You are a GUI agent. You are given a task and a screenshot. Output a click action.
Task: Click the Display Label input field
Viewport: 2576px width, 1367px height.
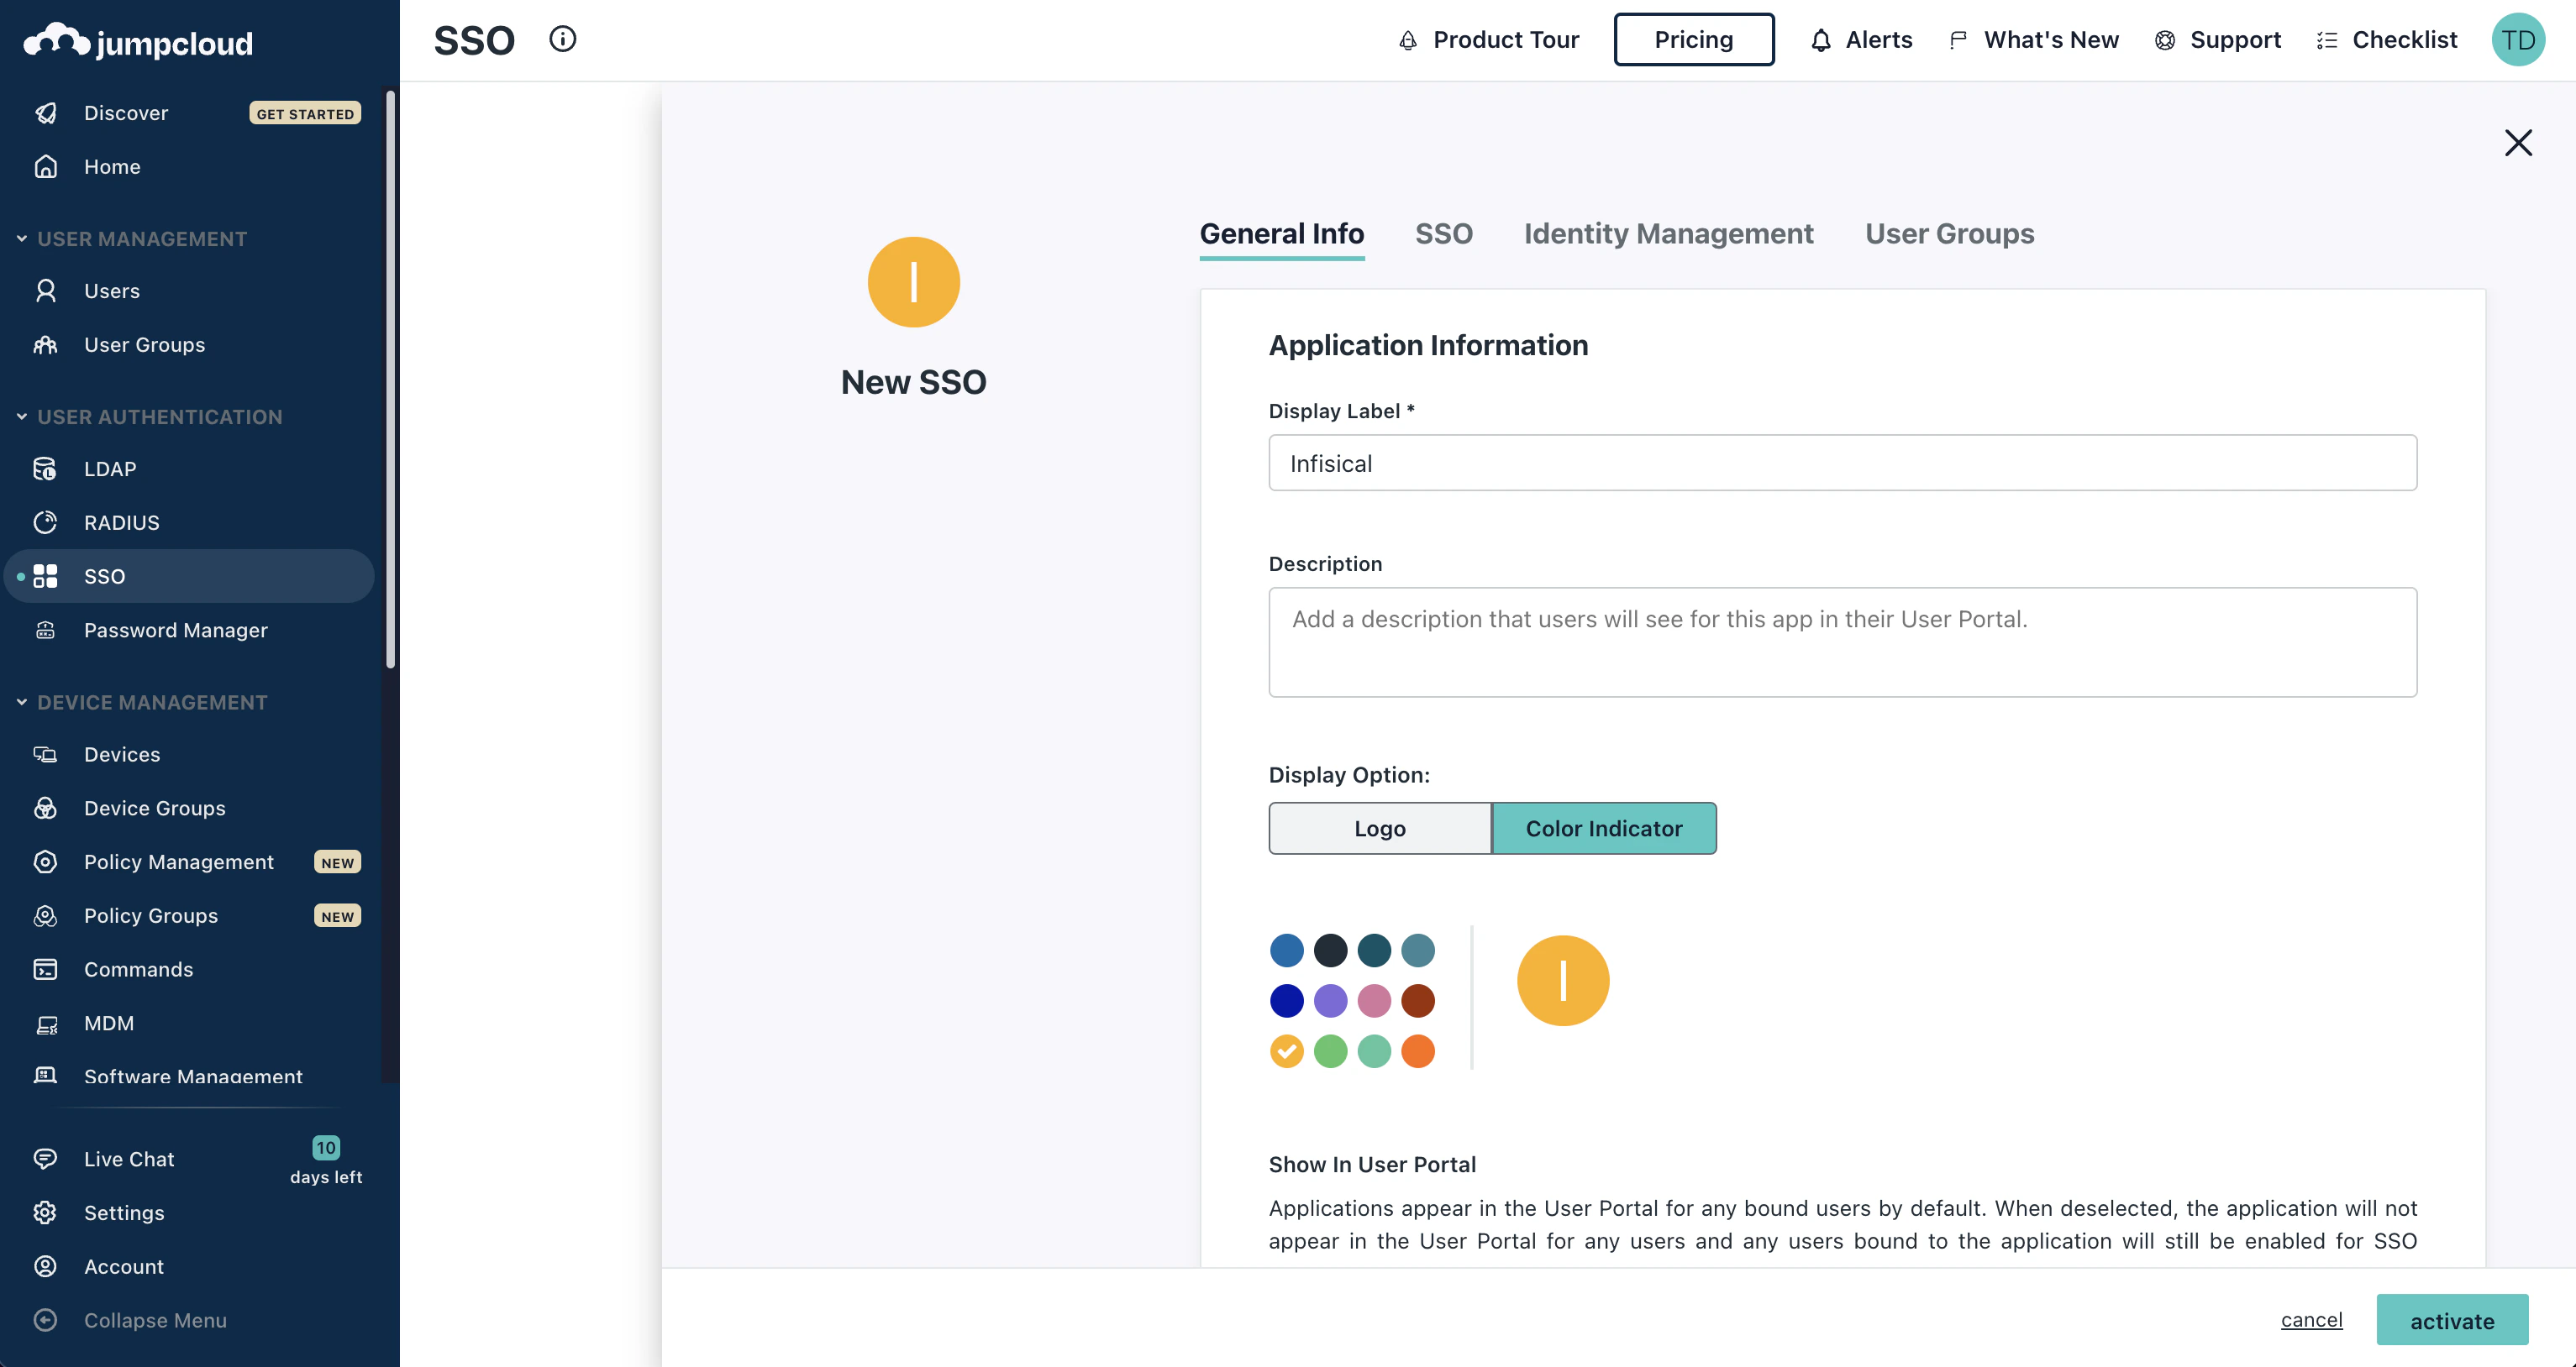click(x=1842, y=463)
